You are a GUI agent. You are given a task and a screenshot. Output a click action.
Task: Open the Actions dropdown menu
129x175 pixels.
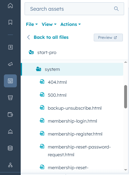point(70,24)
